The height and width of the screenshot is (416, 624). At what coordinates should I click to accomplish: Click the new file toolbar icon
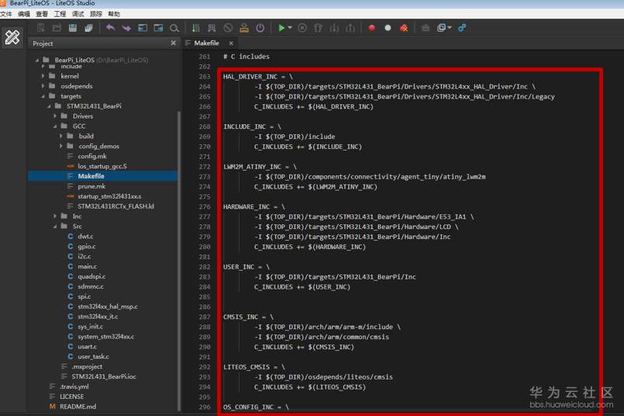point(40,28)
